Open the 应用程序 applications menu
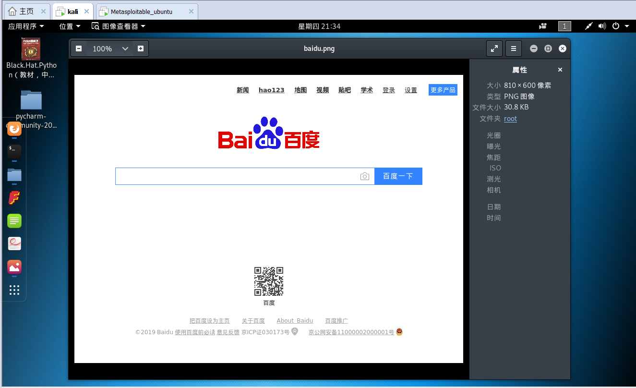Image resolution: width=636 pixels, height=388 pixels. [26, 26]
